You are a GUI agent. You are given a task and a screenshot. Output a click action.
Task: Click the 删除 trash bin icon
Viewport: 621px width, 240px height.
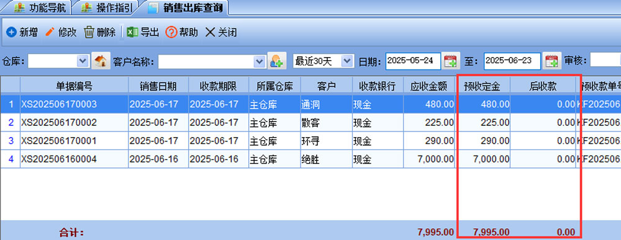[x=89, y=32]
